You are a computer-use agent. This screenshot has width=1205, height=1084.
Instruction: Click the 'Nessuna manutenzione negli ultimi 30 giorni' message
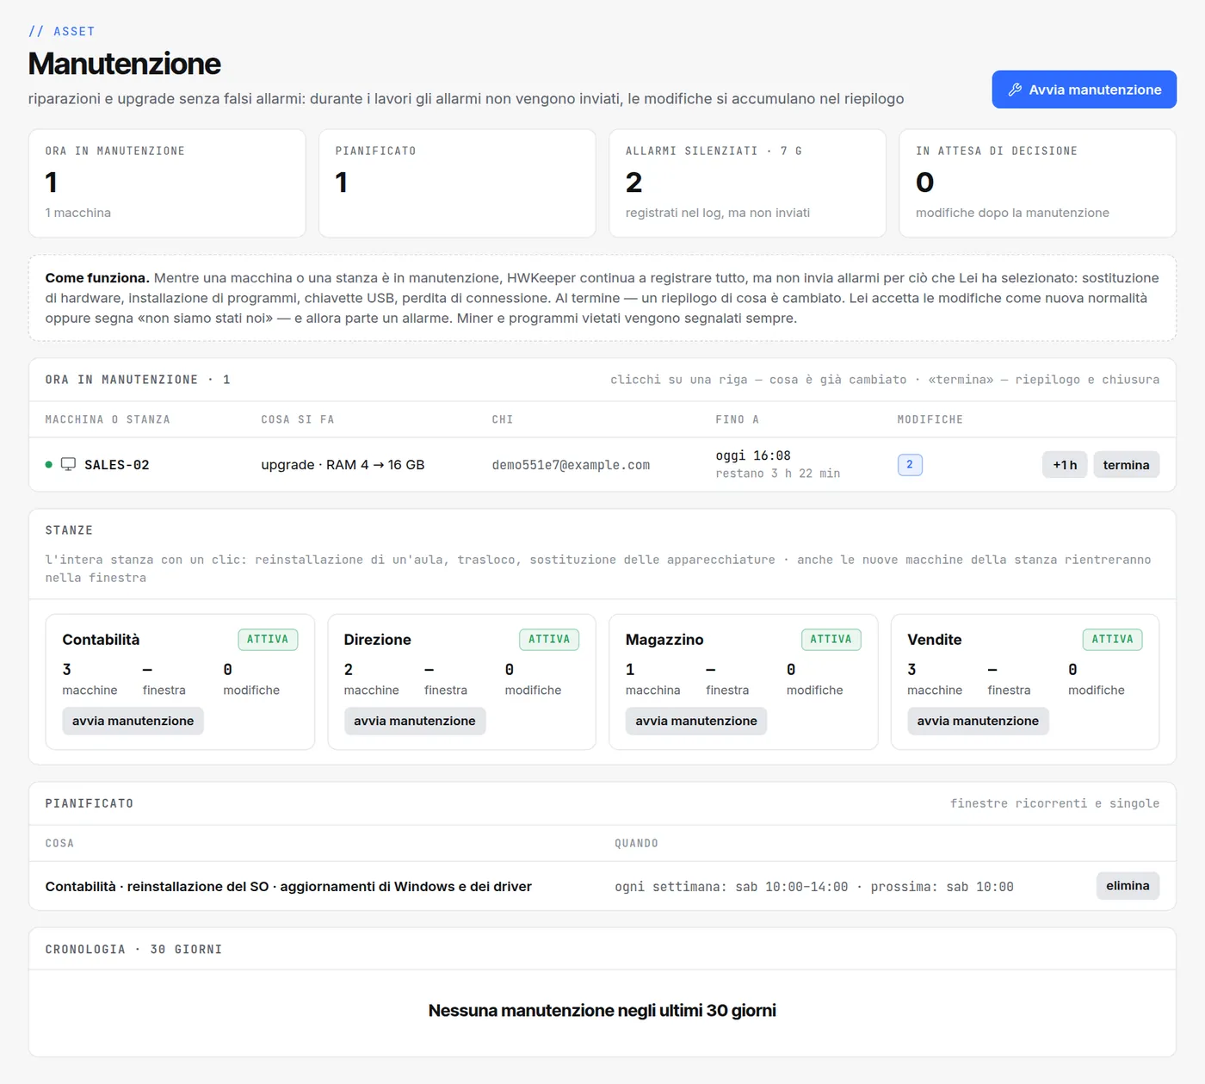pos(602,1011)
